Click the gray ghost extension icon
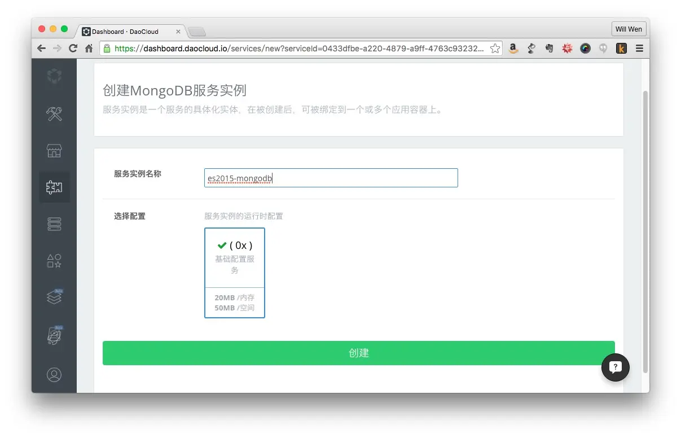 pos(603,49)
